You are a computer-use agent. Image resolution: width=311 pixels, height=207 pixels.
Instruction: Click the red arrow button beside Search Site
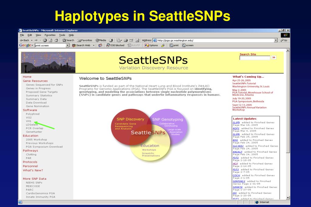pos(274,57)
